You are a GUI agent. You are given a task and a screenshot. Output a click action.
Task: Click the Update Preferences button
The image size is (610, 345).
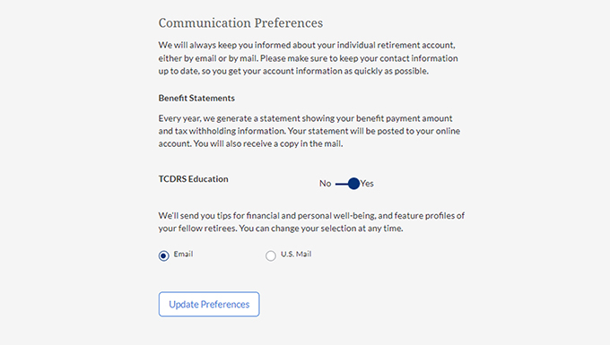coord(209,304)
